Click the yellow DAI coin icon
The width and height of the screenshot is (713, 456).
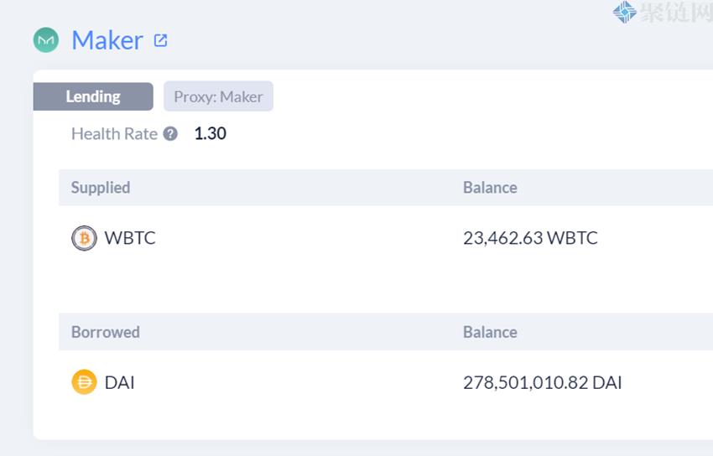coord(84,383)
